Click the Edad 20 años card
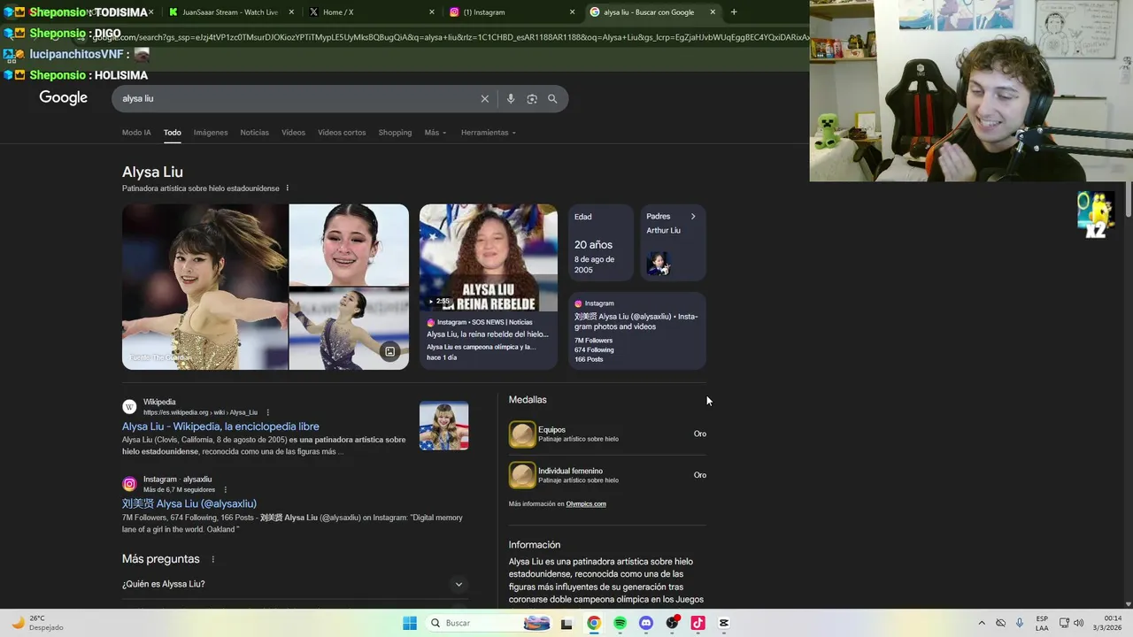The height and width of the screenshot is (637, 1133). (x=601, y=242)
